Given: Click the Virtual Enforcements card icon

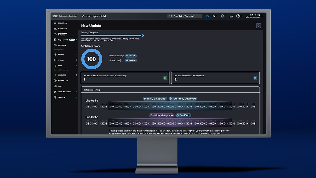Looking at the screenshot, I should (165, 78).
